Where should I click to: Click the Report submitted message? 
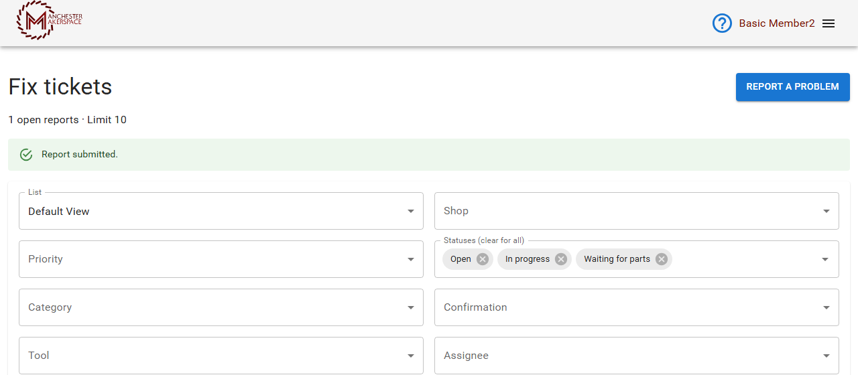(80, 155)
